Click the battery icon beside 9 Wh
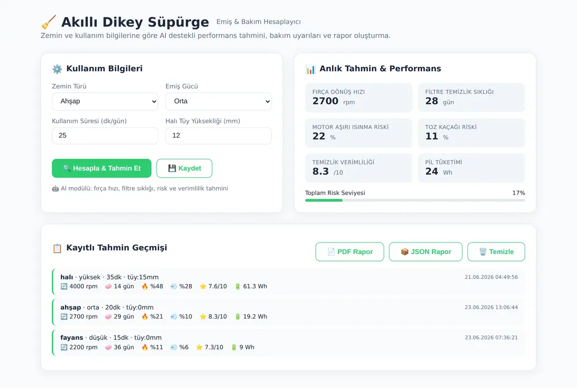This screenshot has height=388, width=577. pos(234,347)
